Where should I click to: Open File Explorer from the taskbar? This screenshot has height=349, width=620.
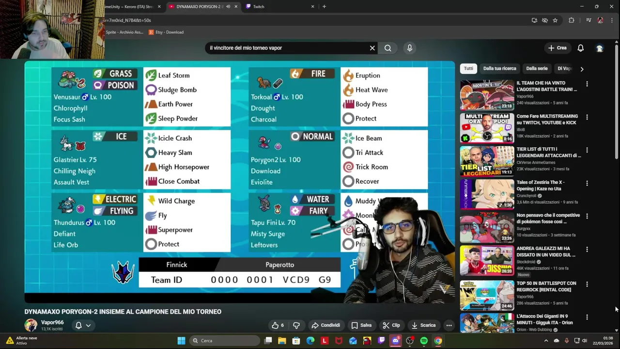(282, 341)
